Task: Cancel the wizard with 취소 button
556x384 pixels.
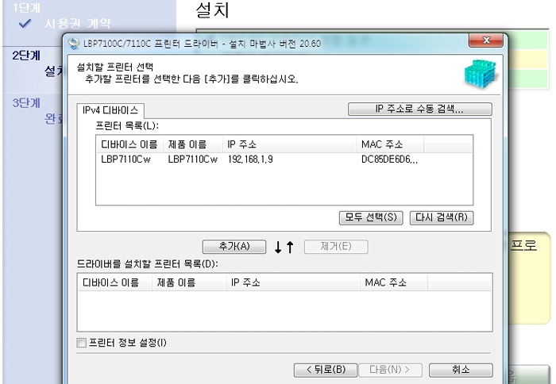Action: pyautogui.click(x=461, y=370)
